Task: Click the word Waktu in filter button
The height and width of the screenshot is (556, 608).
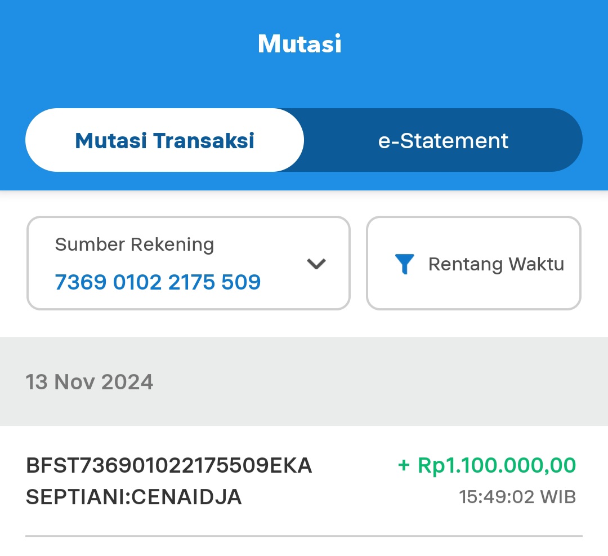Action: pyautogui.click(x=537, y=264)
